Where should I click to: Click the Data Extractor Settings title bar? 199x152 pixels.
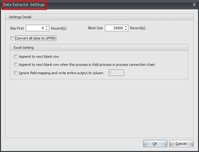(97, 5)
